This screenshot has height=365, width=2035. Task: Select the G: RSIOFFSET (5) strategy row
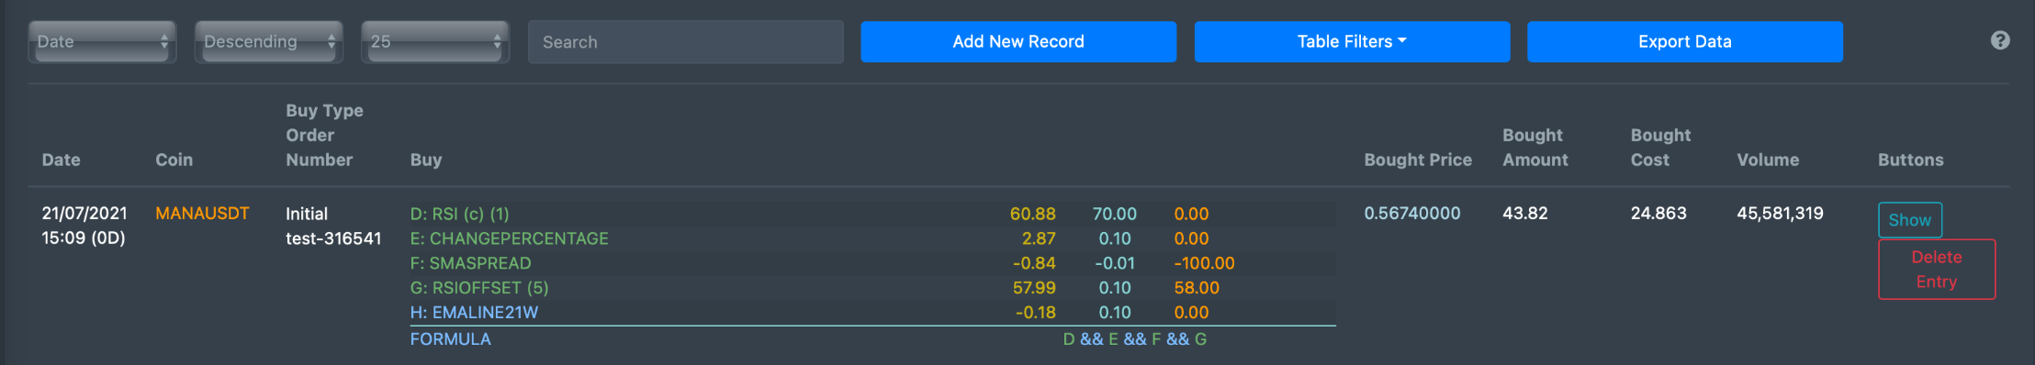[x=872, y=288]
